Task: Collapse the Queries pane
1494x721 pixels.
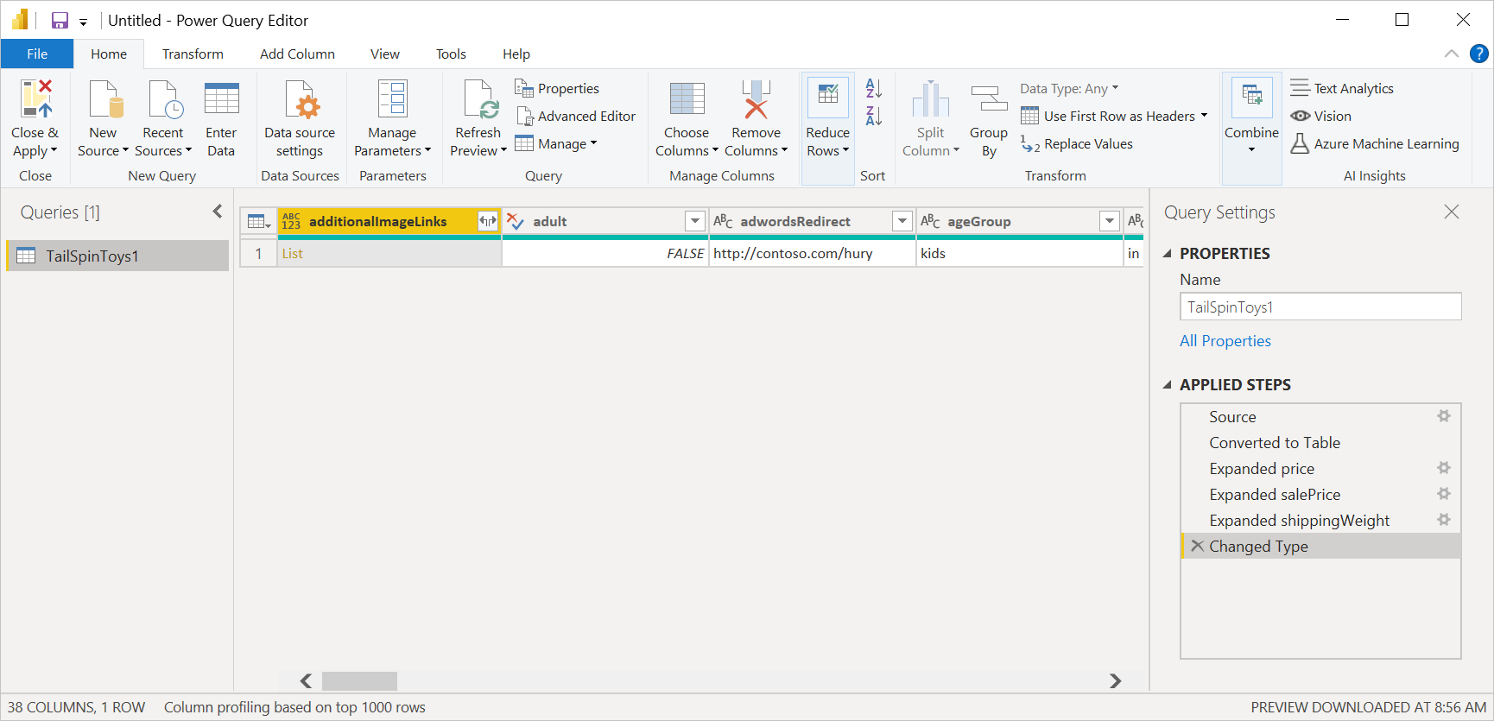Action: [x=218, y=212]
